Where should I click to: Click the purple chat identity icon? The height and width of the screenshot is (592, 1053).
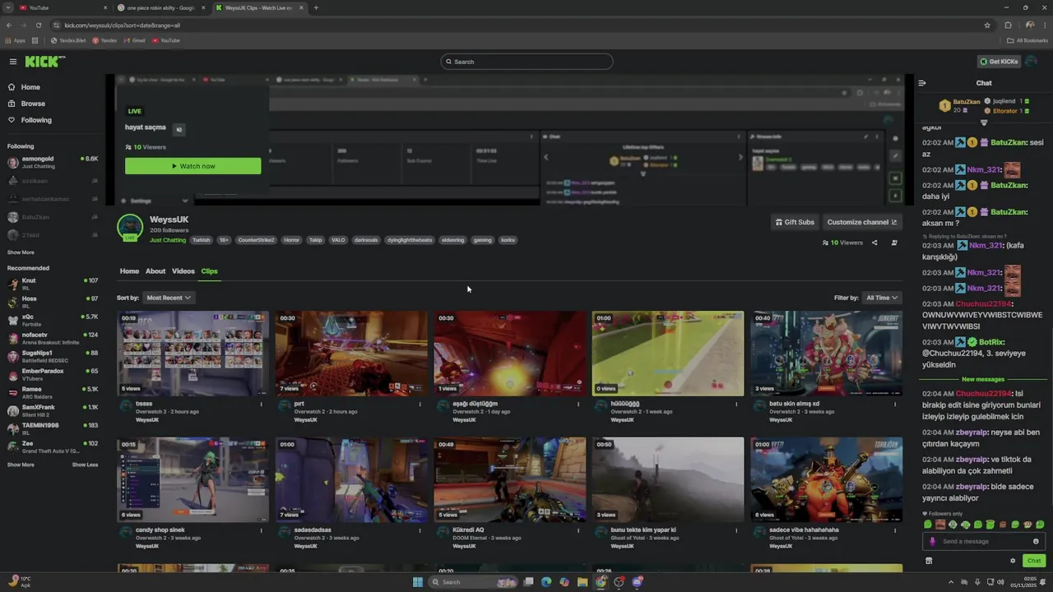pos(932,541)
